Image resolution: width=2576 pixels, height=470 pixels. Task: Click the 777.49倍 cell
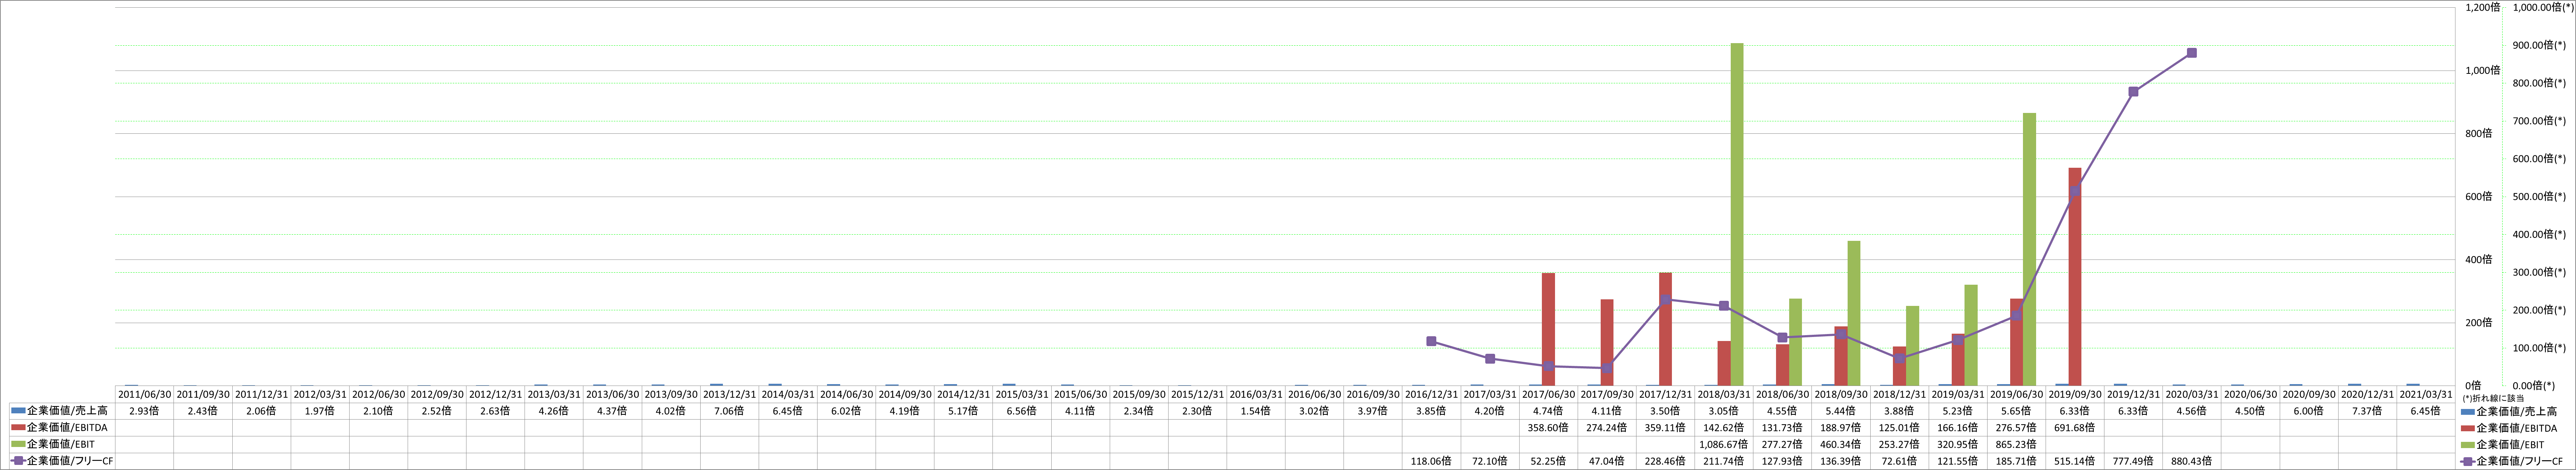point(2133,461)
